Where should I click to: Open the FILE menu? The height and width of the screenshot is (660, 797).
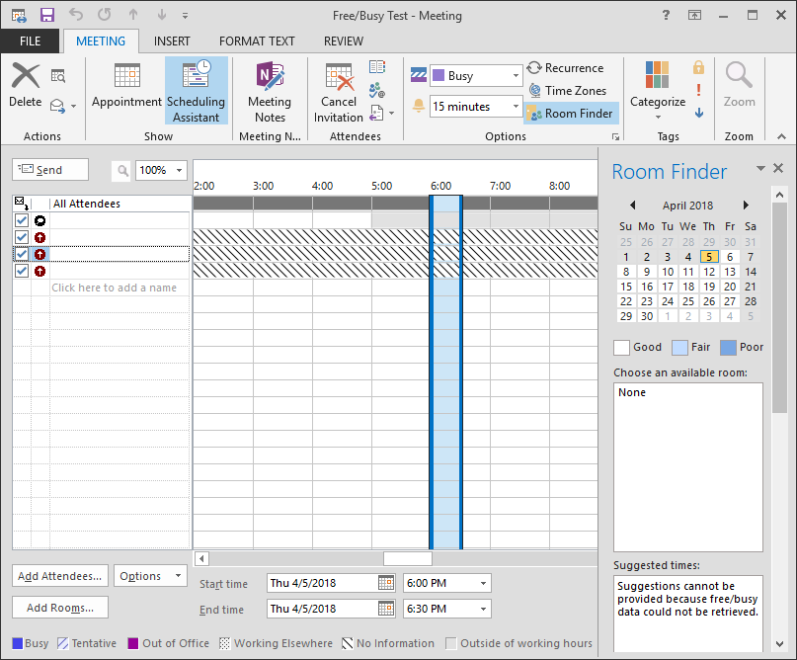pyautogui.click(x=30, y=41)
